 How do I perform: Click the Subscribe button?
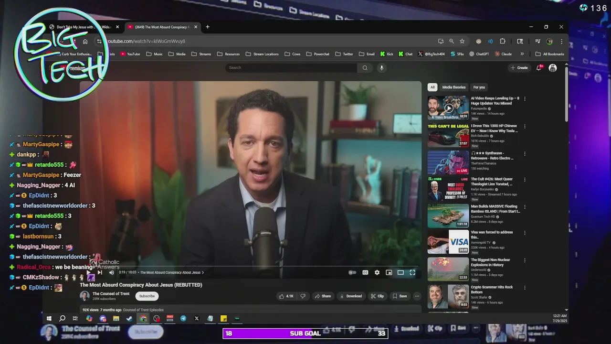pyautogui.click(x=147, y=296)
